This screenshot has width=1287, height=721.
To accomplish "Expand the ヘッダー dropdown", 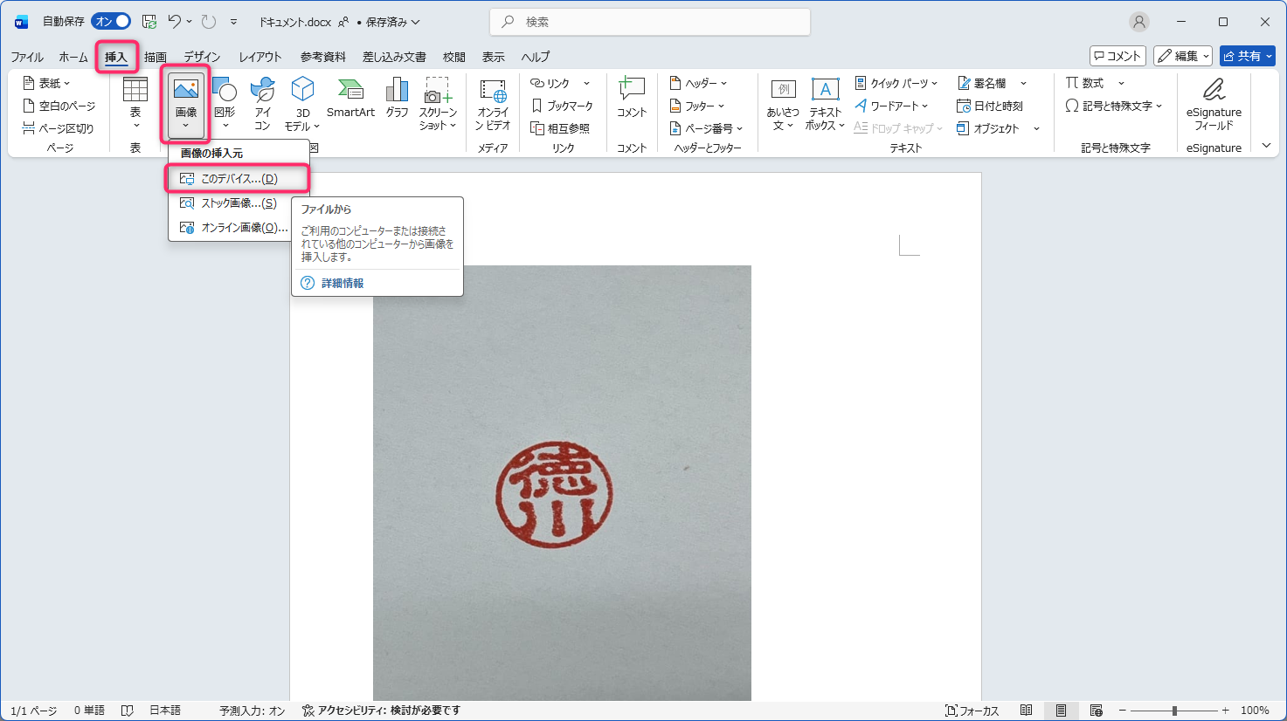I will point(699,83).
